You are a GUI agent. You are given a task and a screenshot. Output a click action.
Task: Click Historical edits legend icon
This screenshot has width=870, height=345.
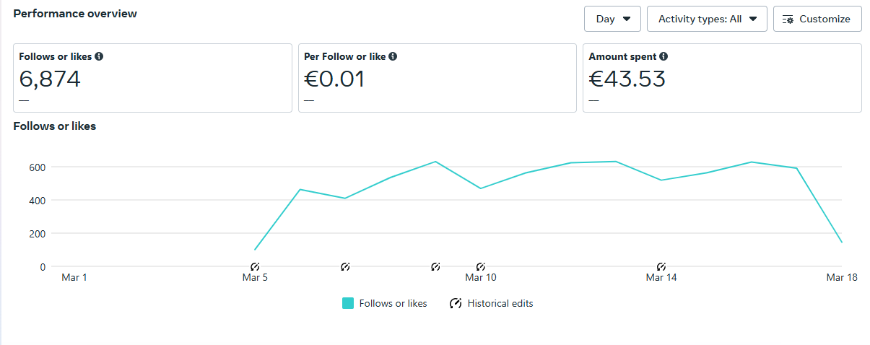coord(456,304)
